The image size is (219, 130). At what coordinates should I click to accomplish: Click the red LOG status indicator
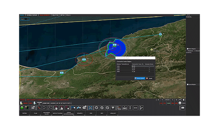click(161, 103)
